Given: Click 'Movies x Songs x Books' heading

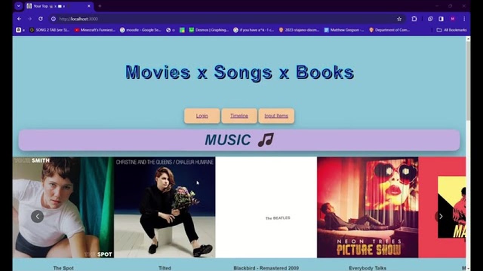Looking at the screenshot, I should click(240, 72).
